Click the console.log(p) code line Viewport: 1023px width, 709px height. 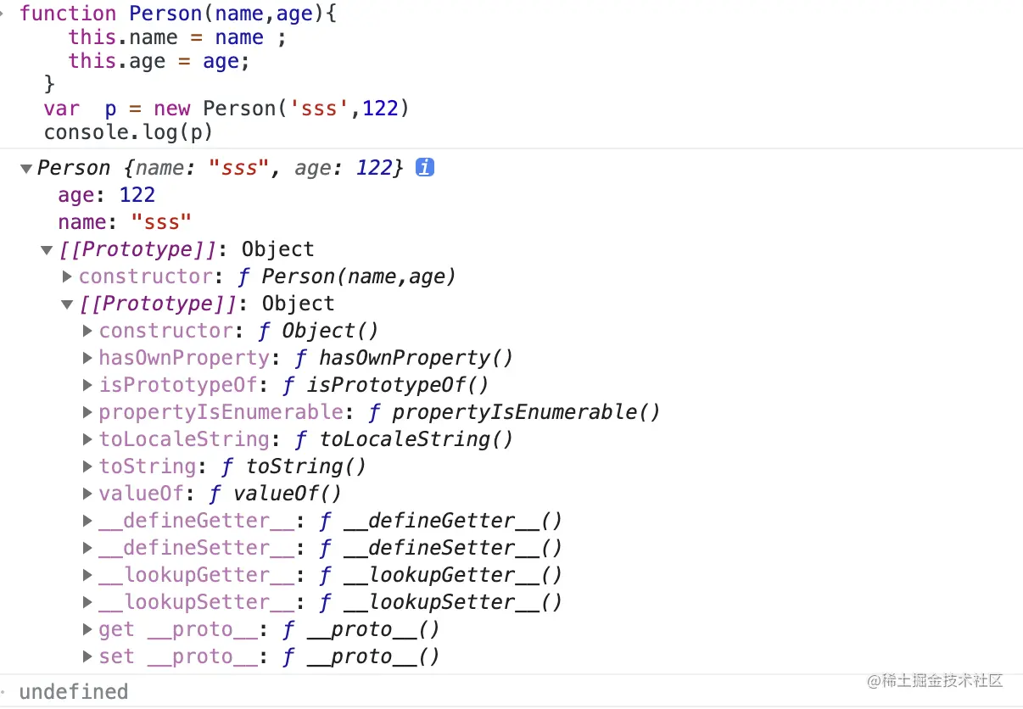click(x=128, y=132)
